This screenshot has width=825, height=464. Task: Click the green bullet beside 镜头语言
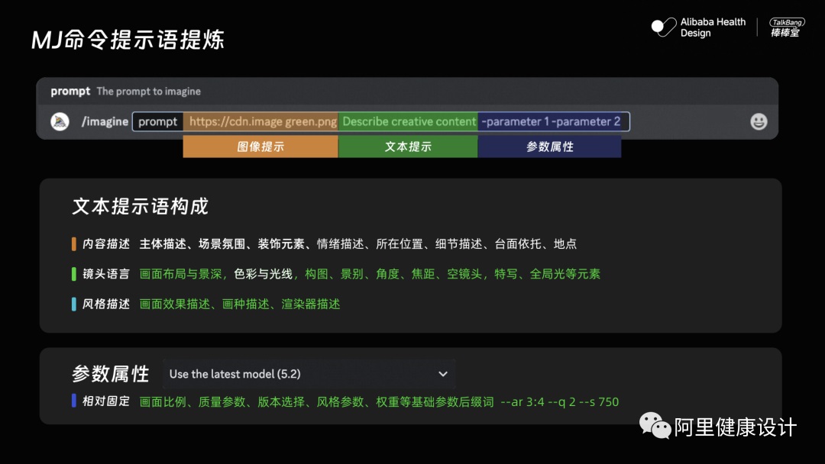coord(74,275)
